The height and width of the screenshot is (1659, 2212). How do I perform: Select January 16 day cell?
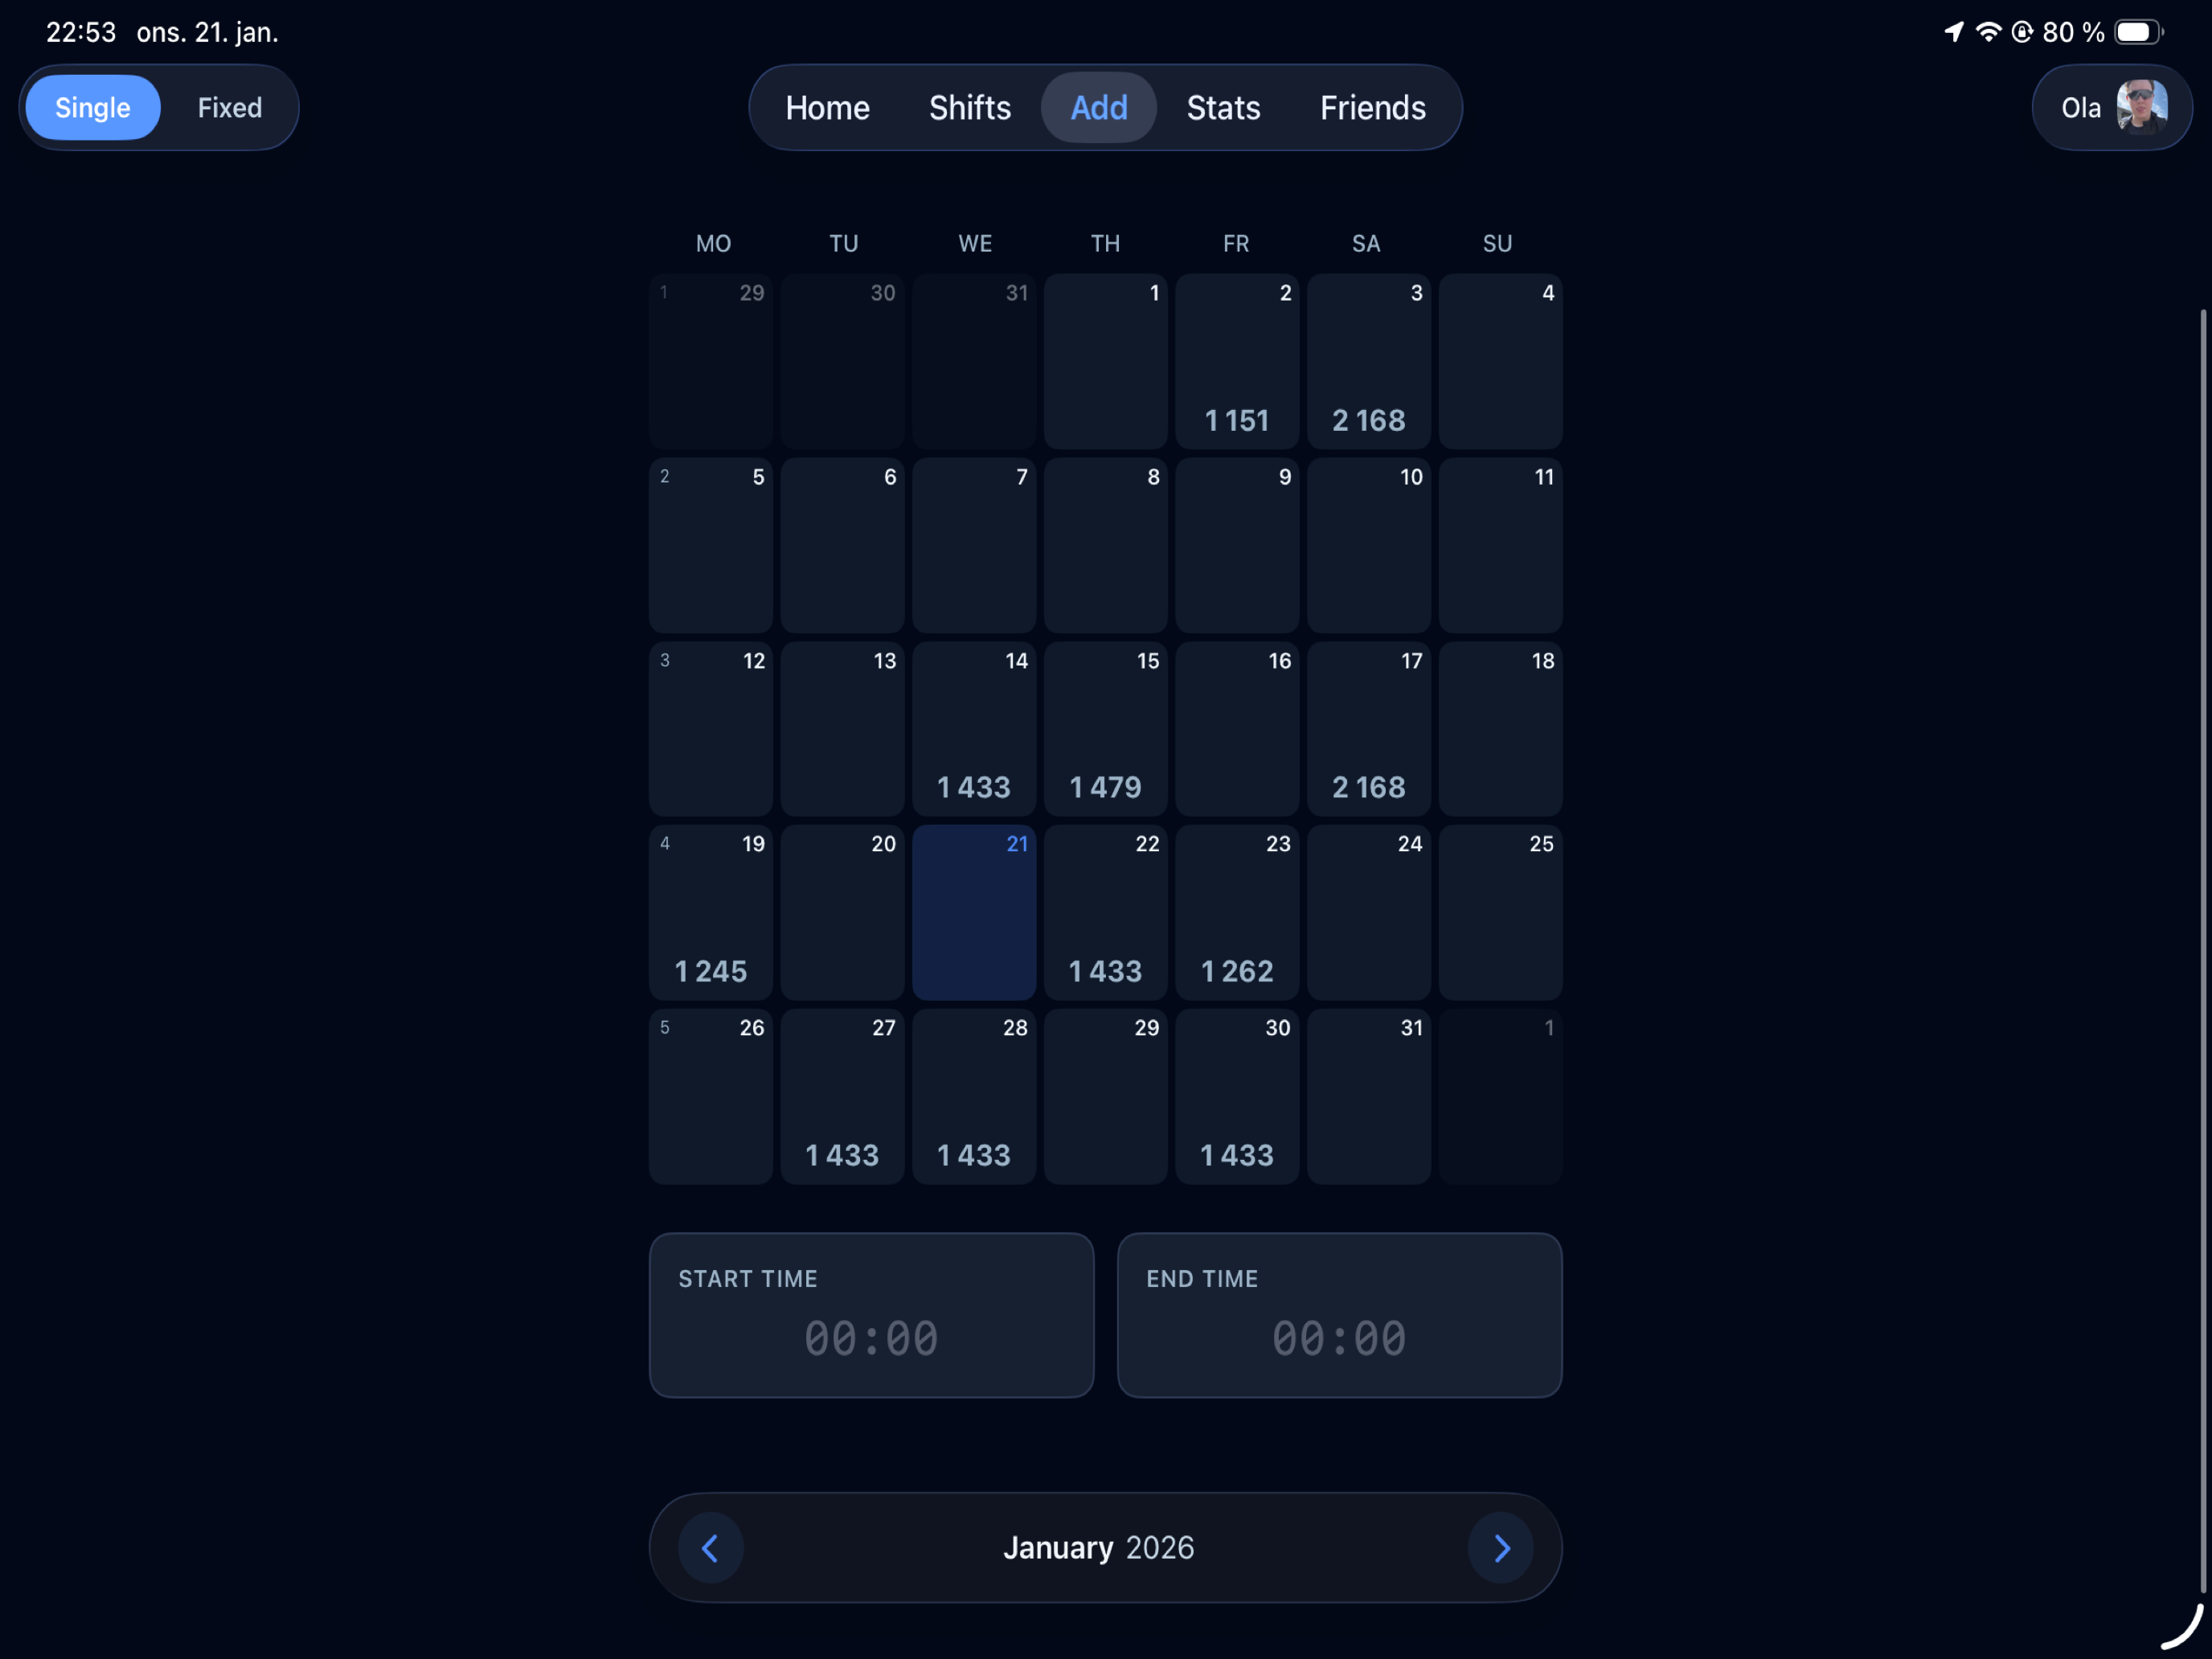click(x=1237, y=729)
